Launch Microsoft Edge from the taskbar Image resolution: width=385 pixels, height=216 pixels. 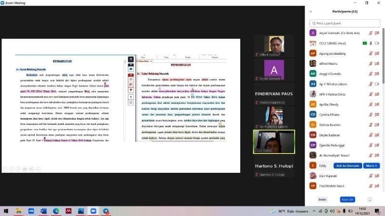(x=55, y=211)
